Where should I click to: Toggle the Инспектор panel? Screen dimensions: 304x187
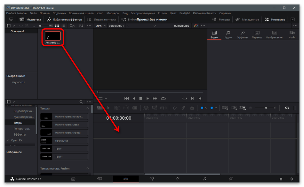coord(275,19)
